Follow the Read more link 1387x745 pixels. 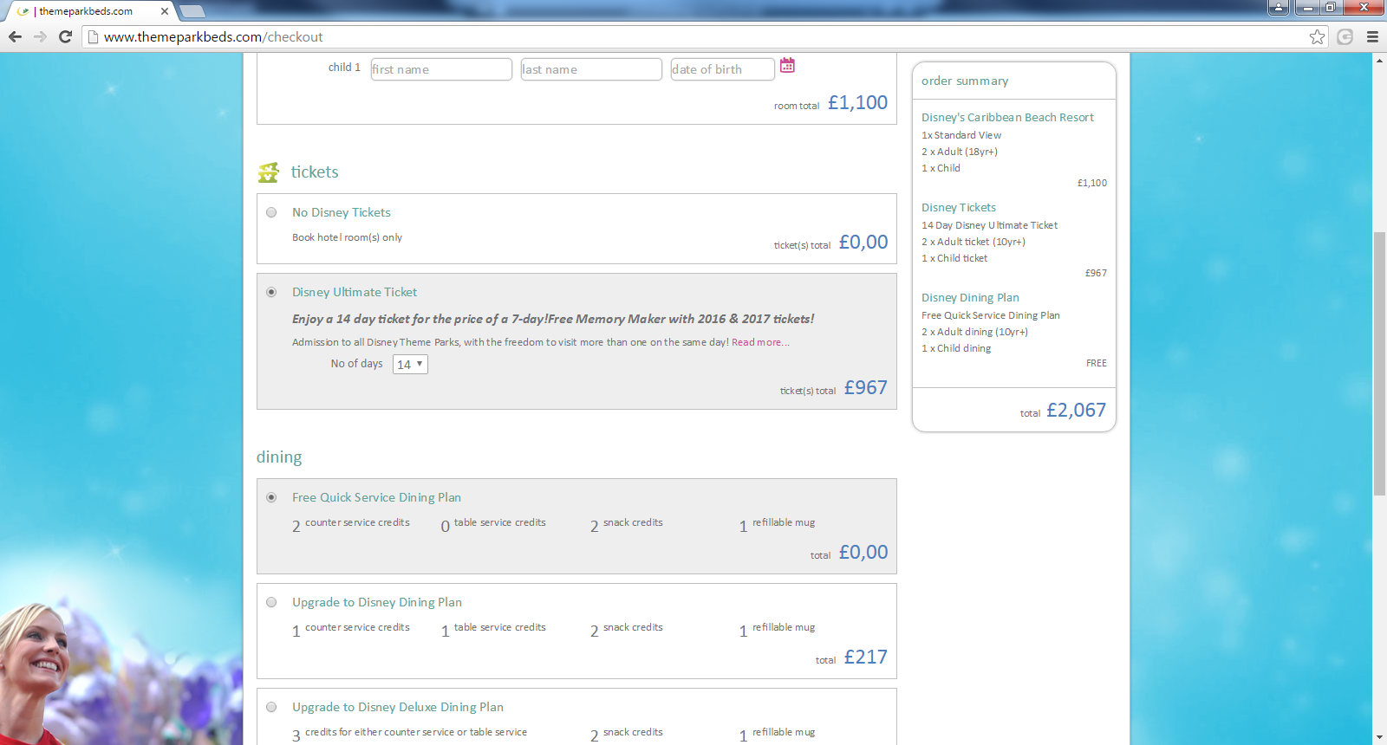[x=760, y=342]
